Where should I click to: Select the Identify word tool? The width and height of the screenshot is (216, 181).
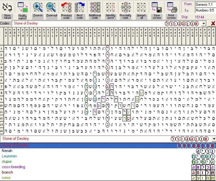tap(110, 7)
